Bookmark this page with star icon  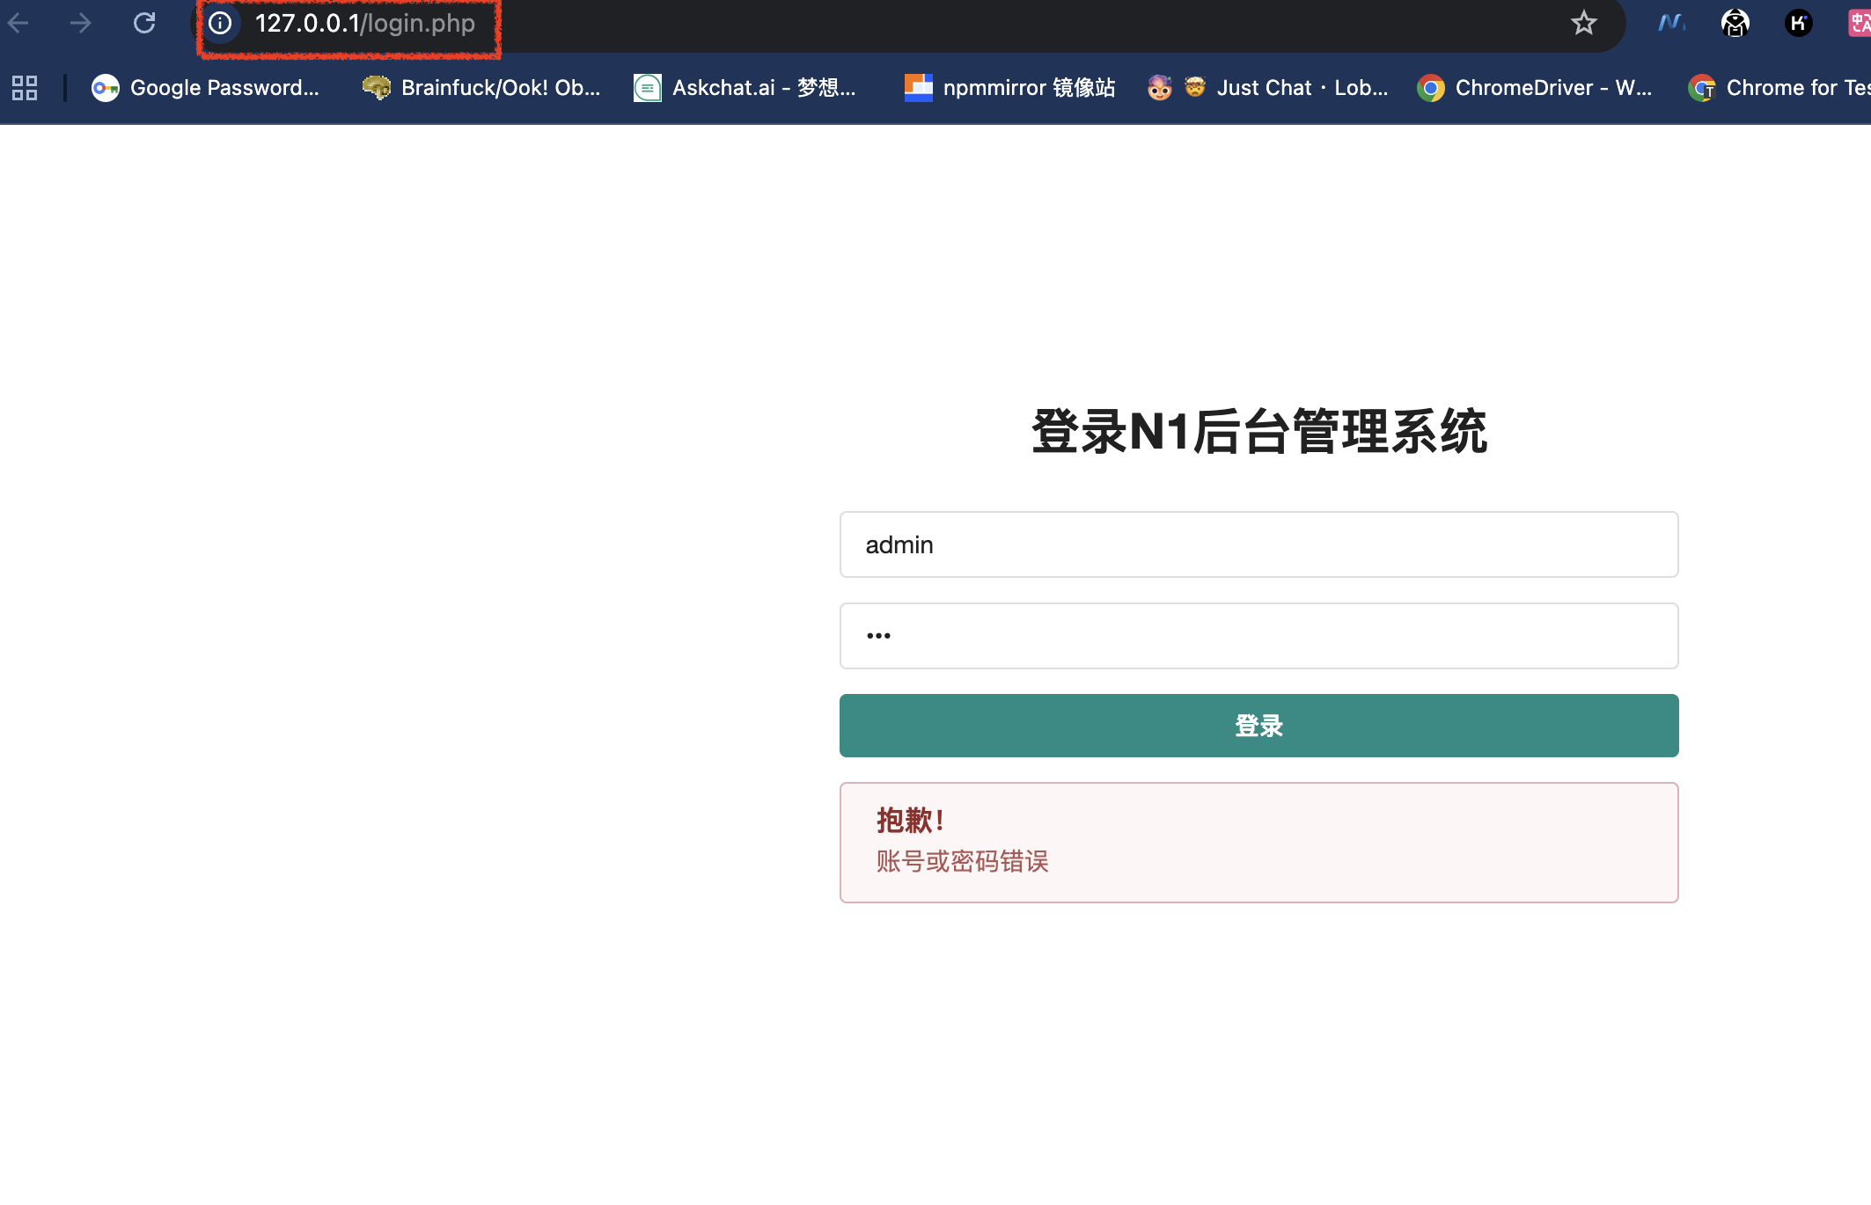pyautogui.click(x=1583, y=23)
